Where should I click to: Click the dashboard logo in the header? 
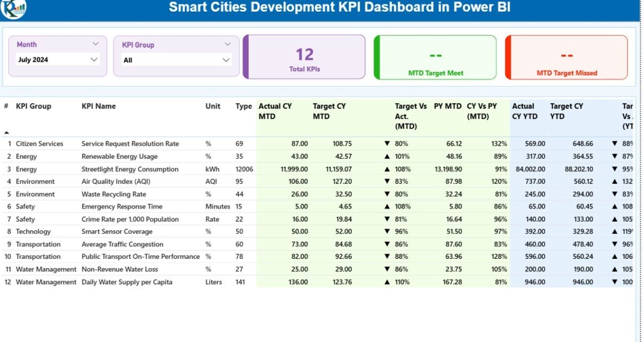click(13, 8)
